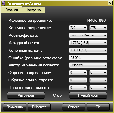Open the left crop dropdown in Обрезка слева, справа
The width and height of the screenshot is (114, 113).
[78, 80]
